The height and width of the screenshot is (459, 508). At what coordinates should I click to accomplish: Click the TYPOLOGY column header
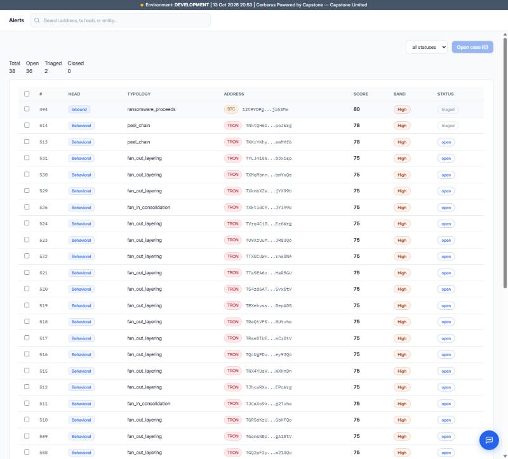[138, 94]
